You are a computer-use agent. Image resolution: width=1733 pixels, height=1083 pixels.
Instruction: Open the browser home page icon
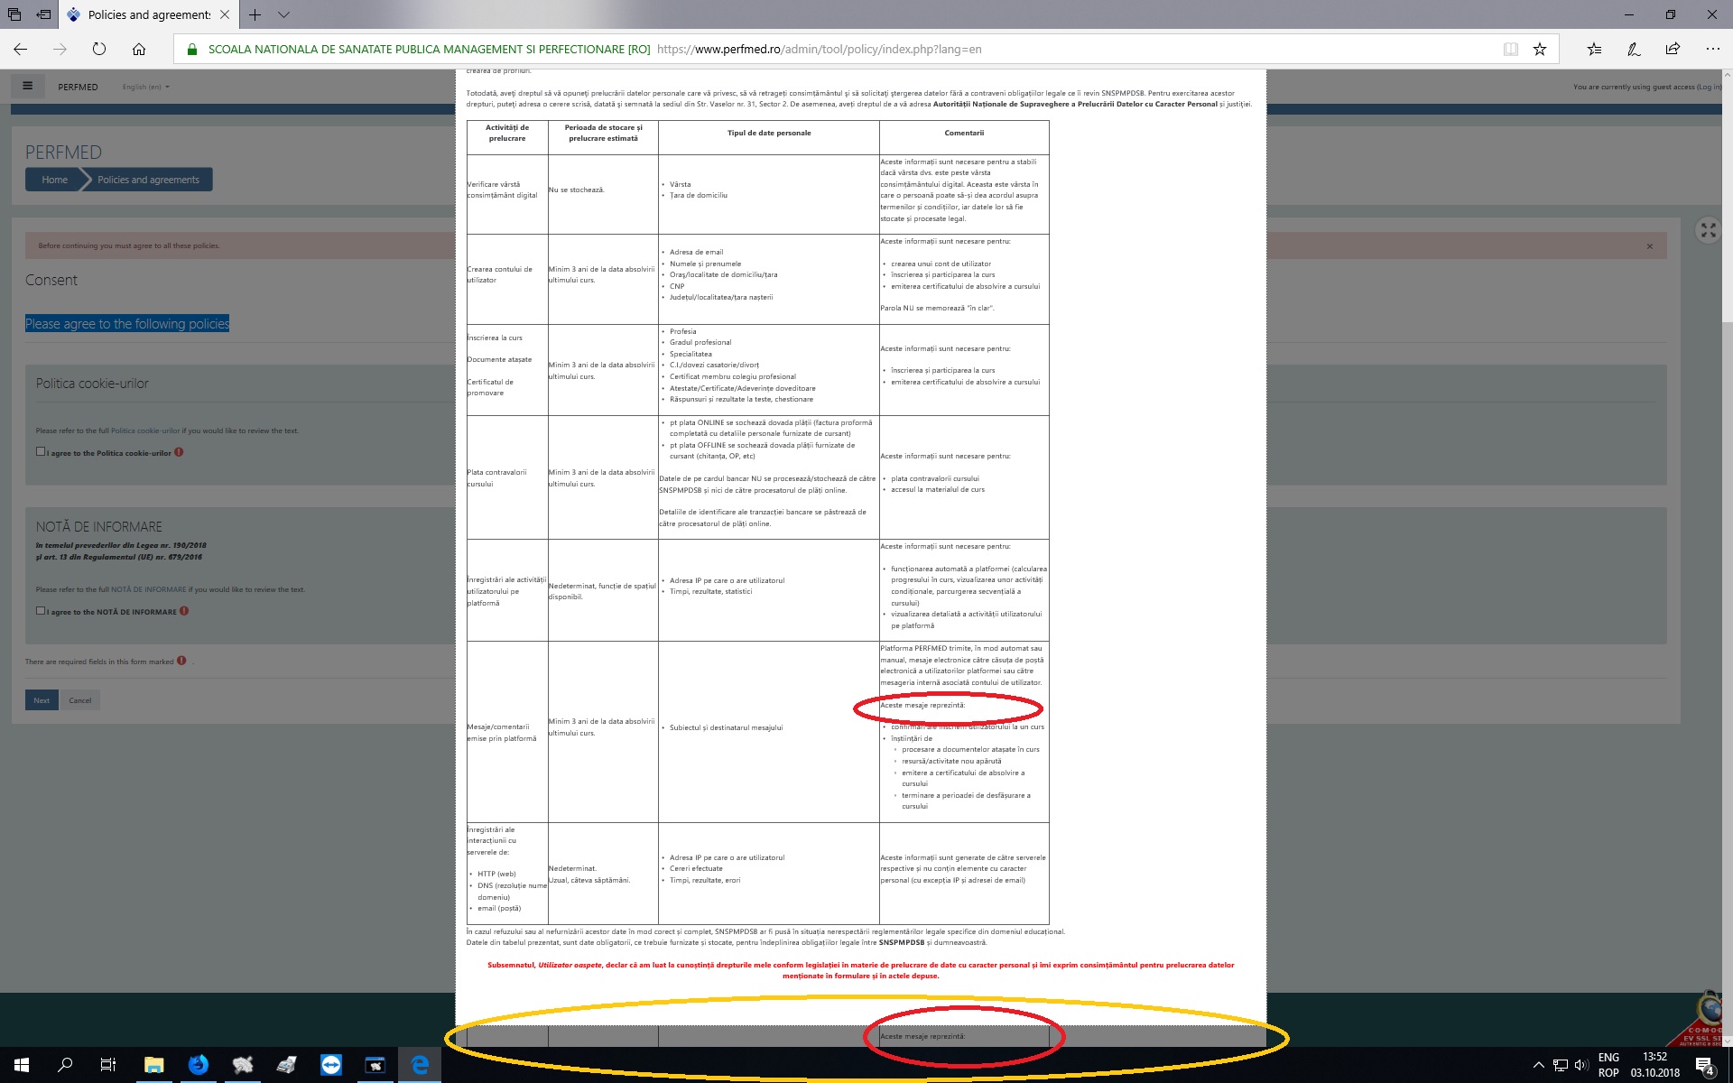(139, 49)
